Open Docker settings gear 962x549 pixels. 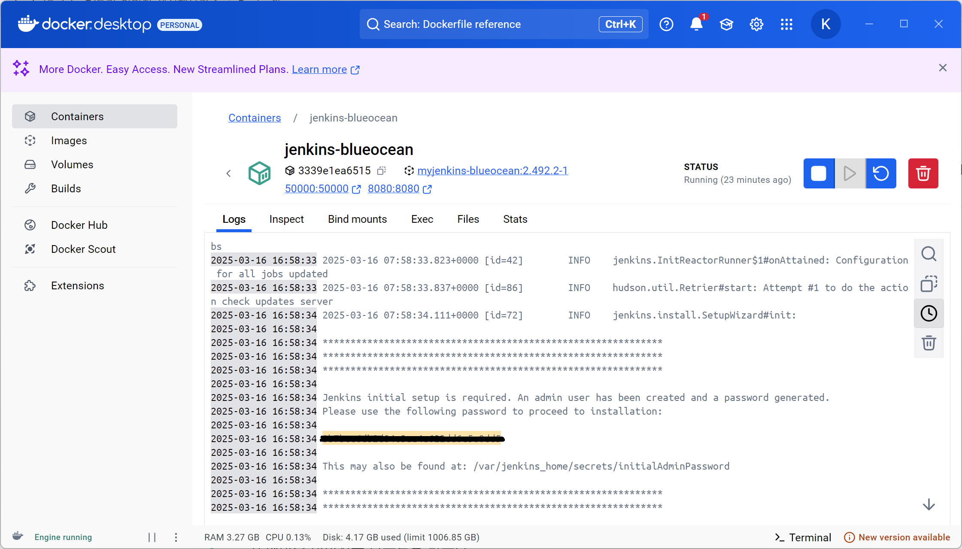click(756, 24)
